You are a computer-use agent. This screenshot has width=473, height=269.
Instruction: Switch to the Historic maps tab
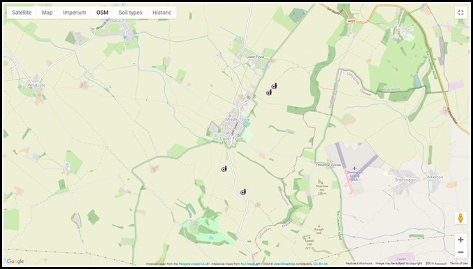point(161,13)
